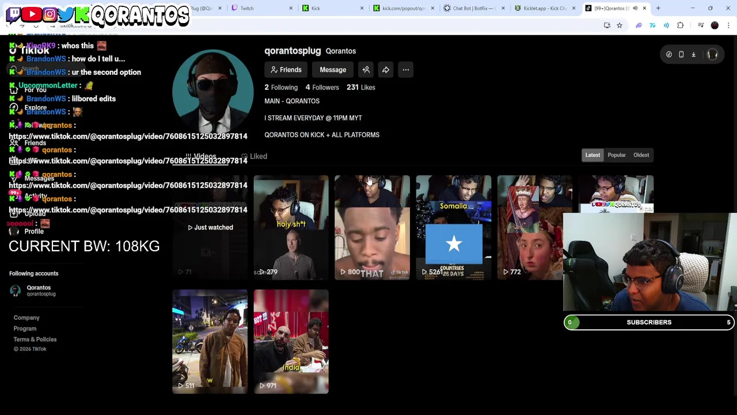737x415 pixels.
Task: Sort videos by Popular
Action: (x=617, y=155)
